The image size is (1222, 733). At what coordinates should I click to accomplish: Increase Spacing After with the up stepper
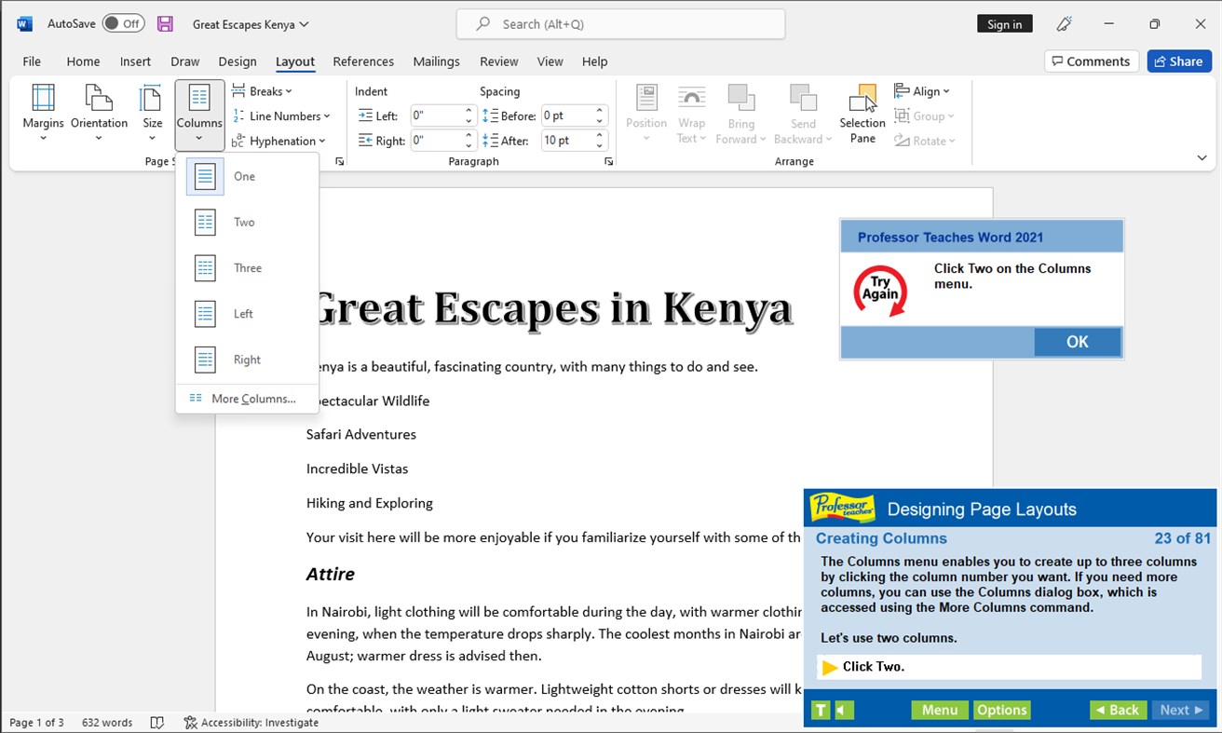coord(601,135)
